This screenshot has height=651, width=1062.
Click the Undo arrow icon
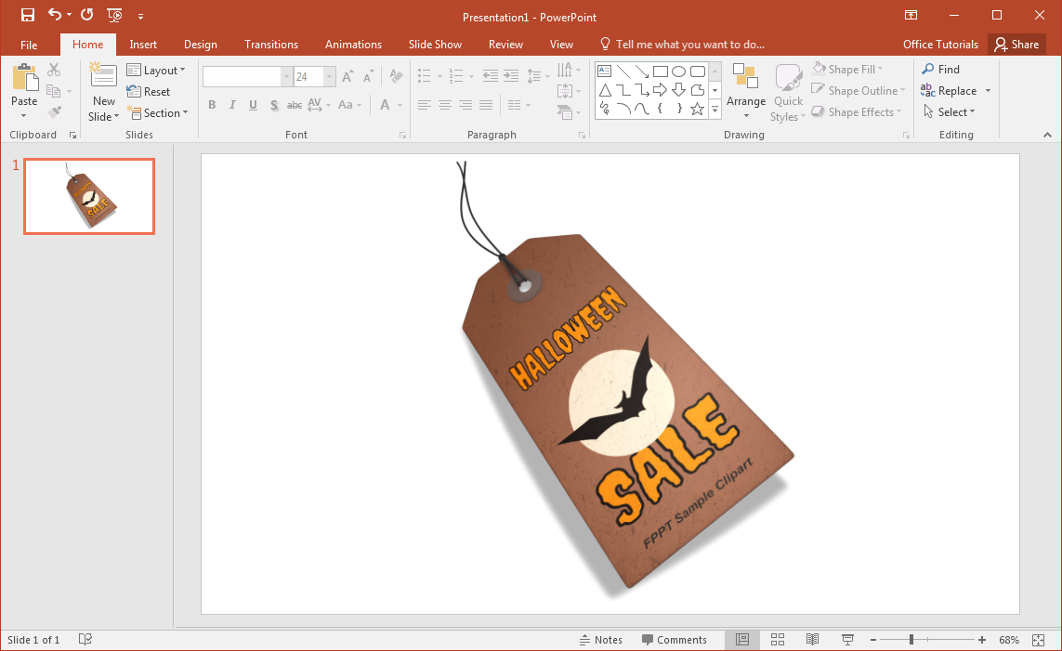point(55,15)
